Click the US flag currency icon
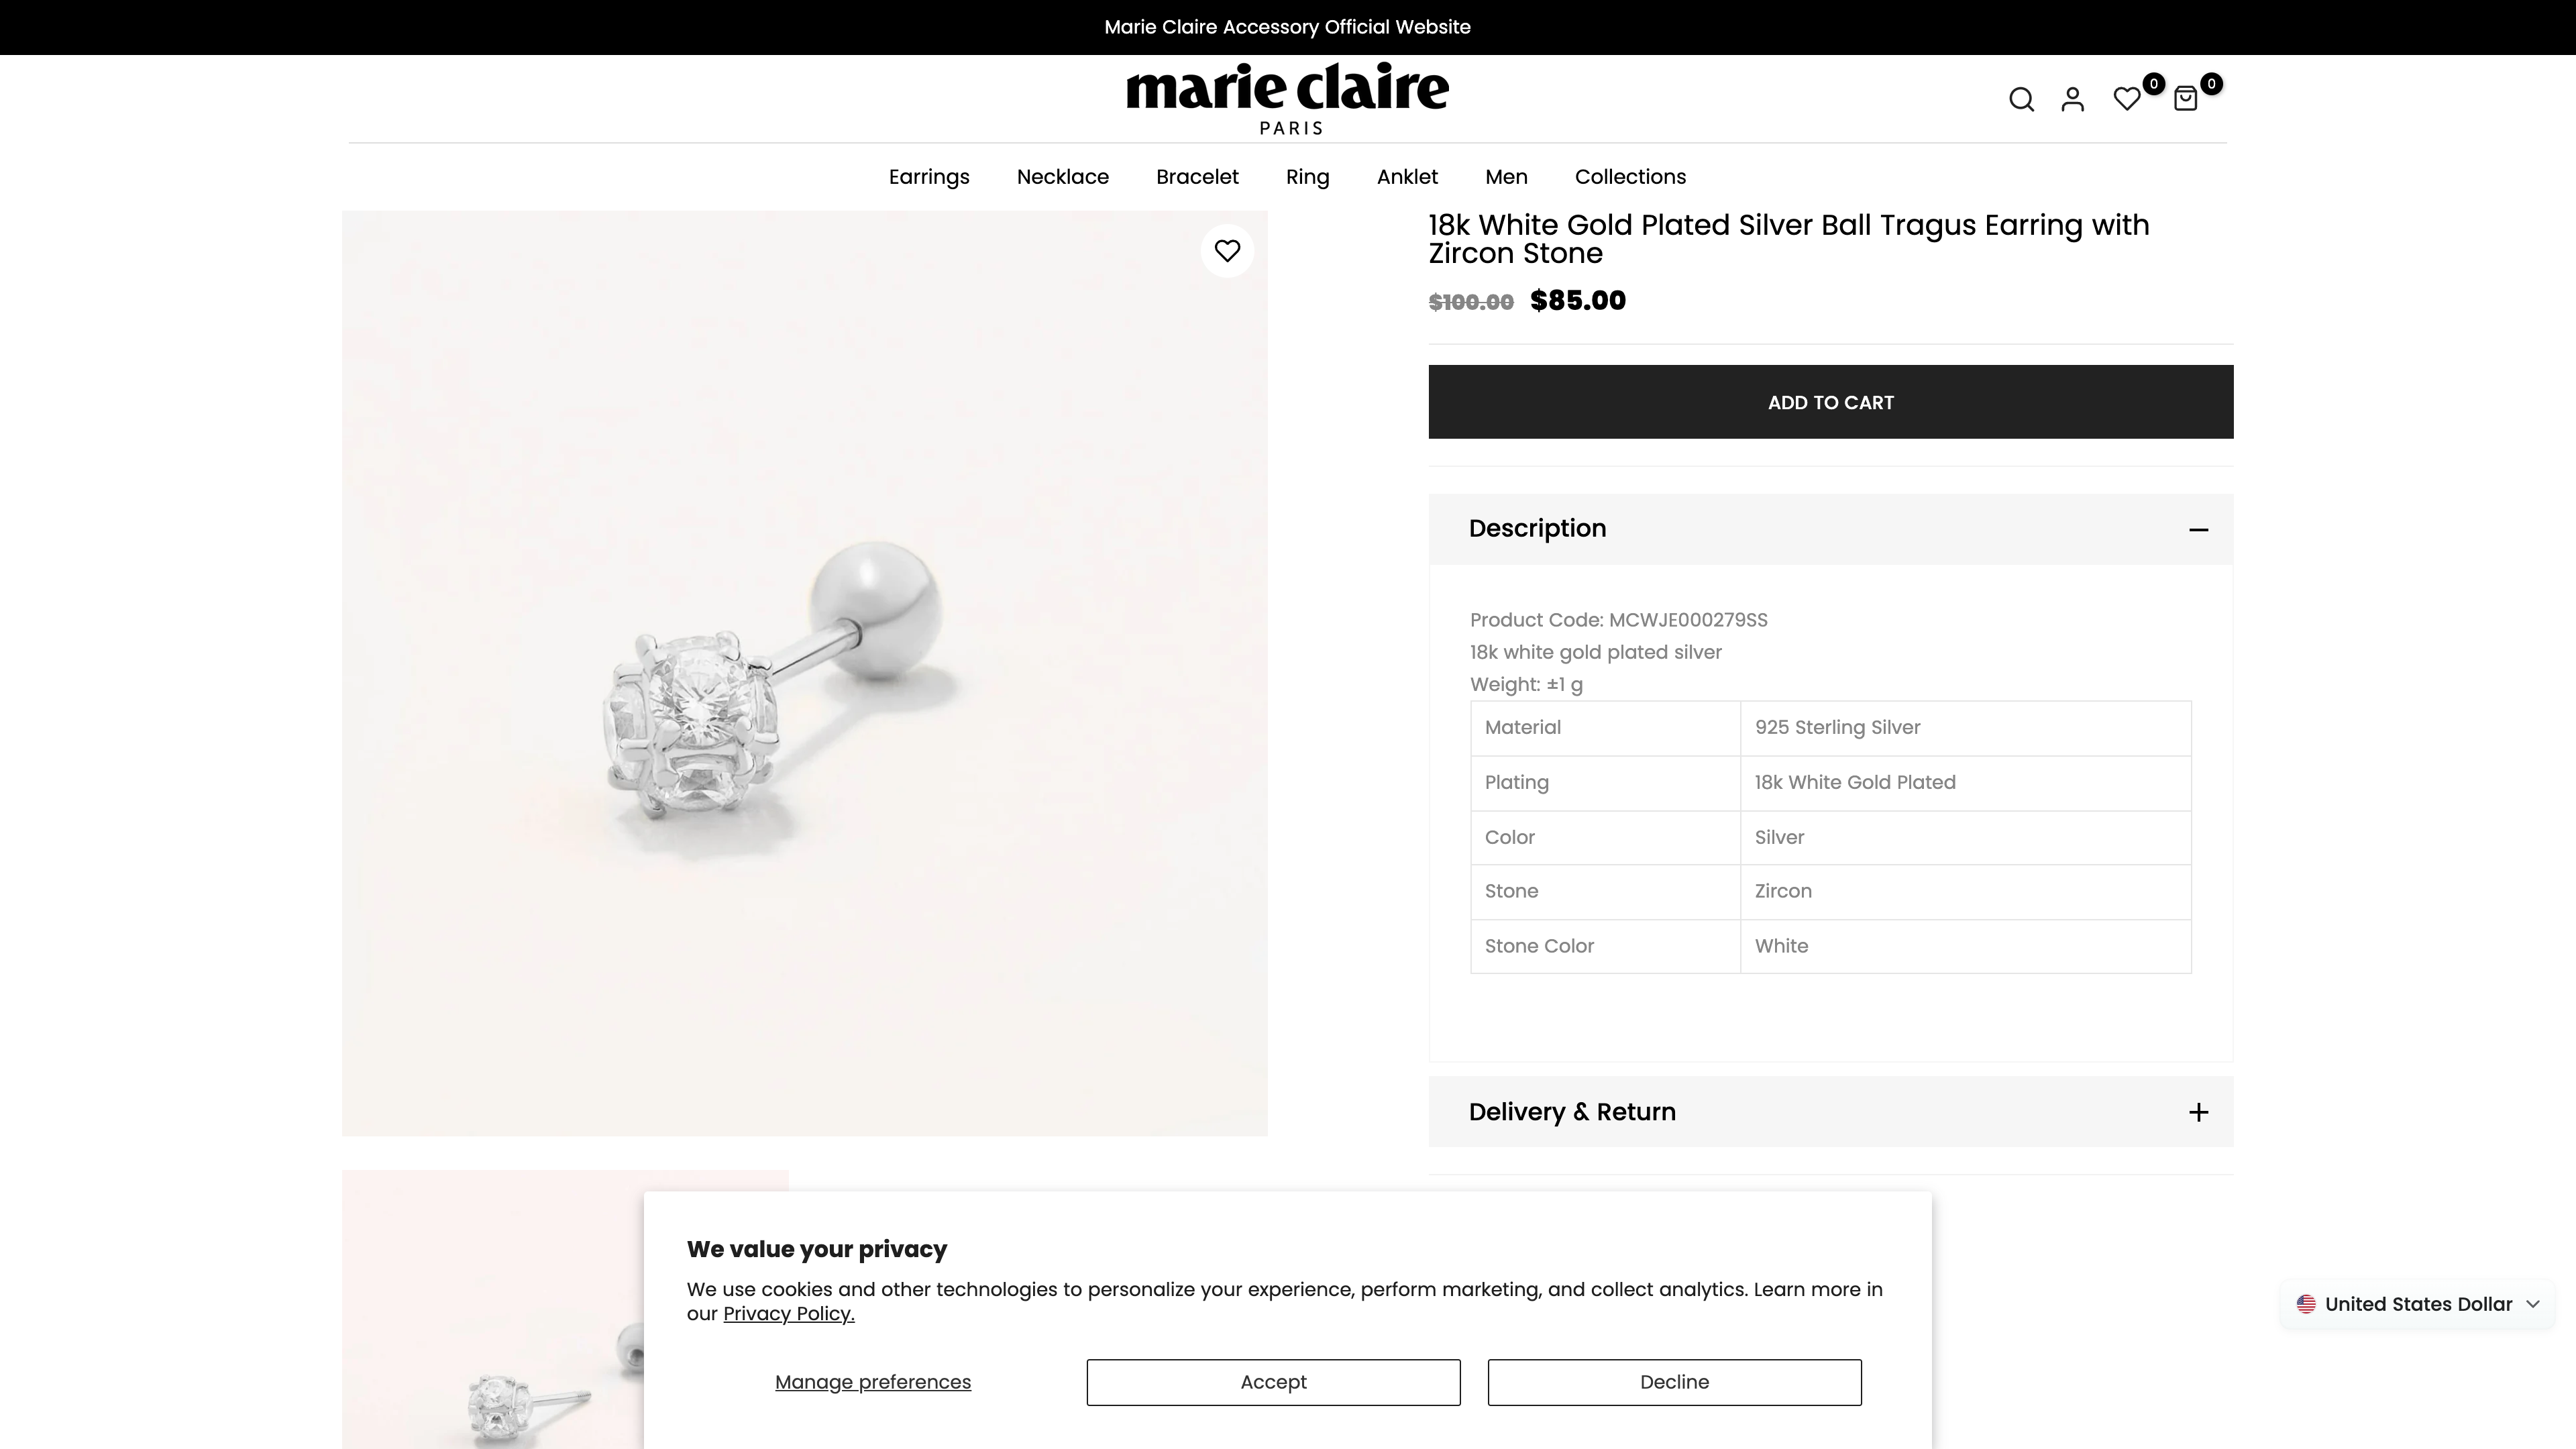This screenshot has height=1449, width=2576. (x=2306, y=1304)
